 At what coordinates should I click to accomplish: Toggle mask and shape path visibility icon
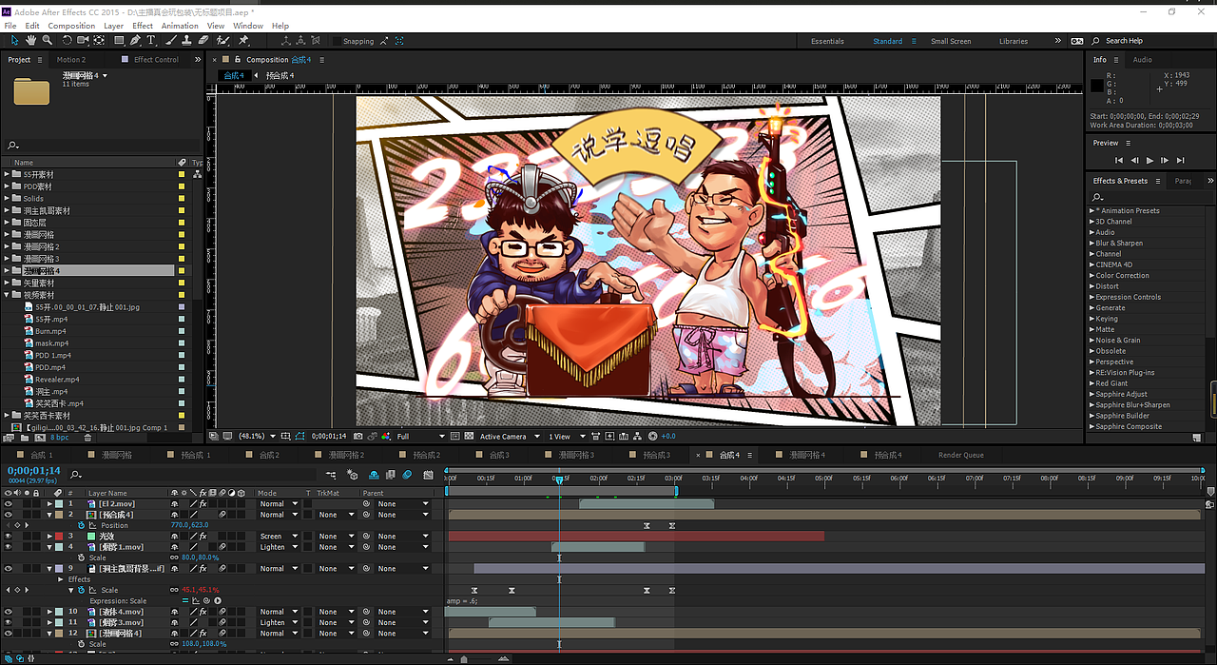coord(299,437)
